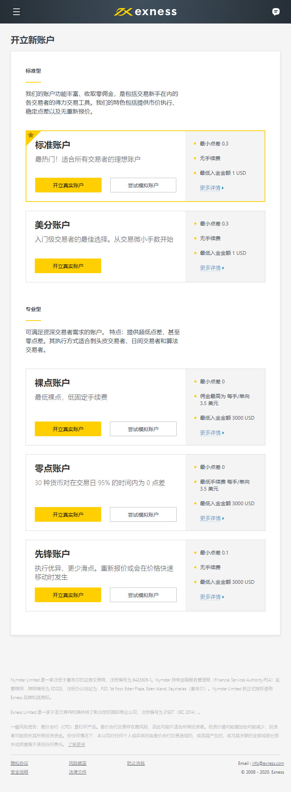Viewport: 291px width, 792px height.
Task: Click 尝试模拟账户 for 裸点账户
Action: (x=143, y=429)
